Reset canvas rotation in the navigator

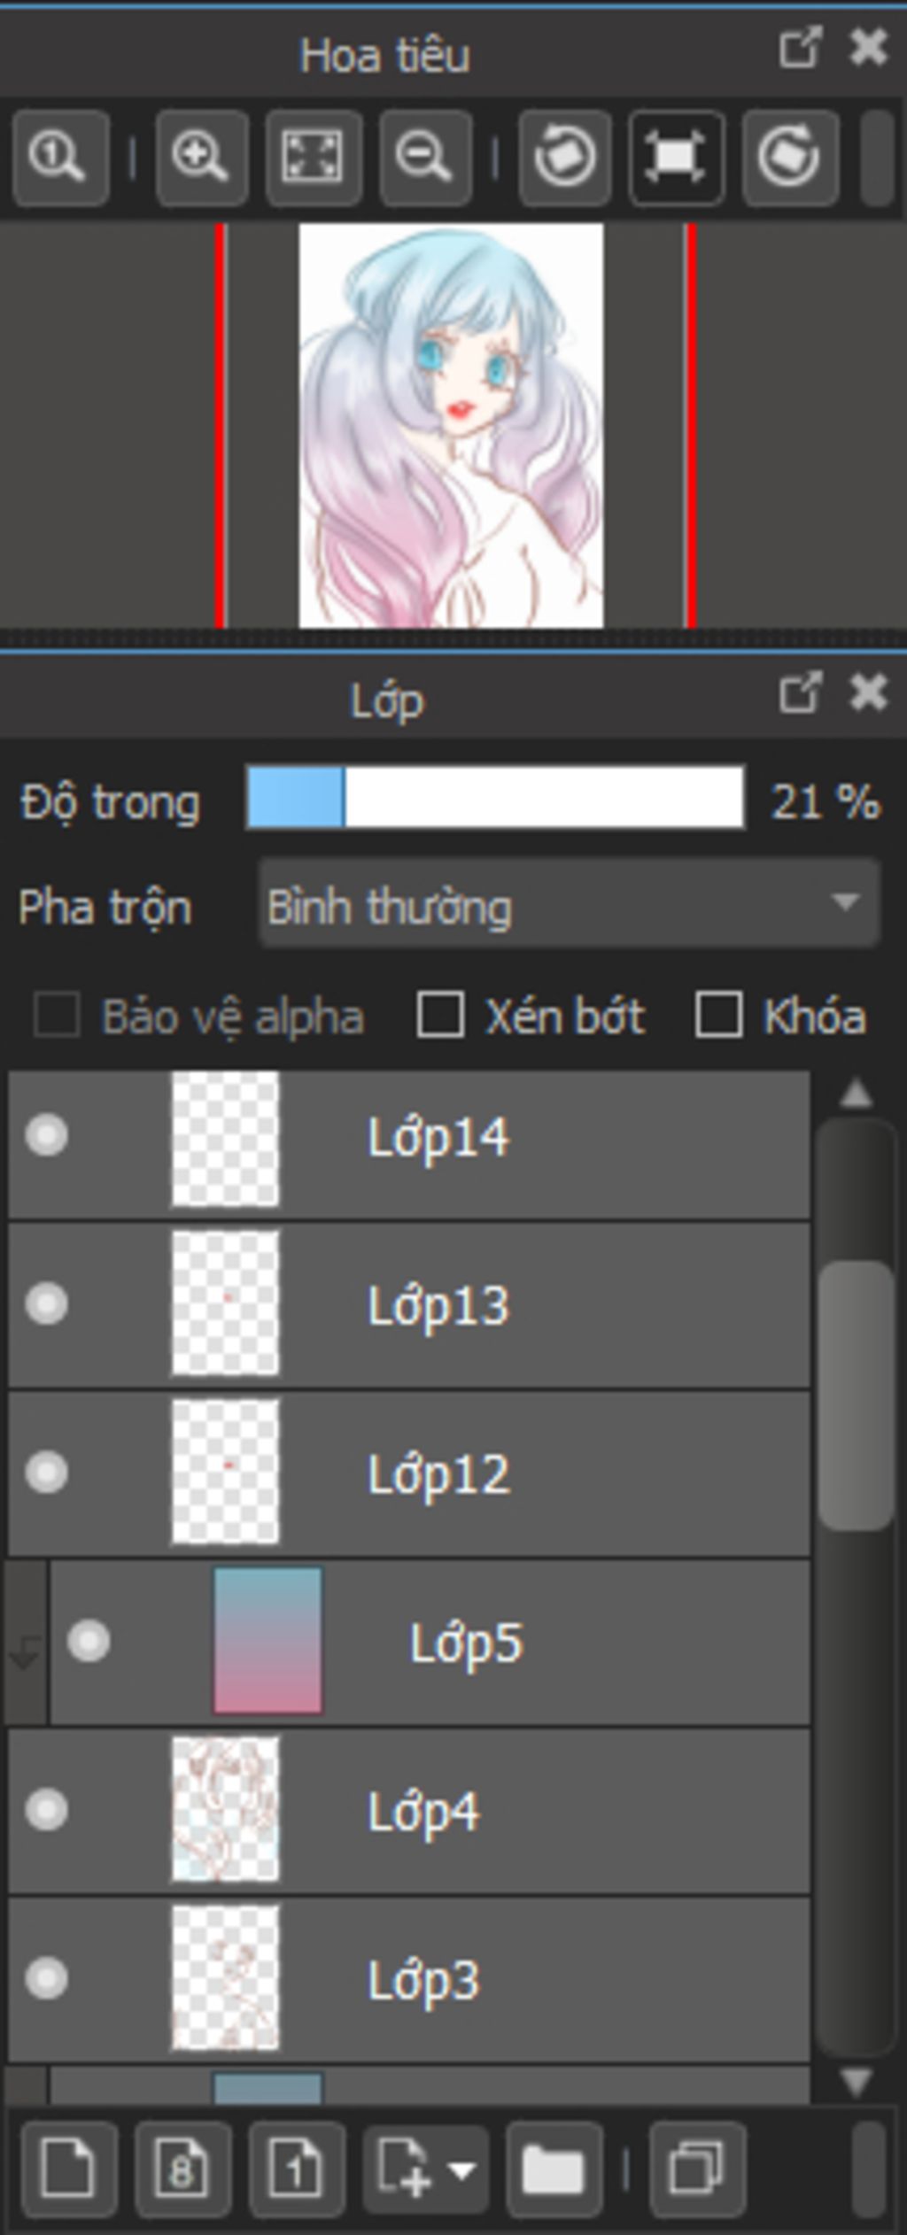coord(676,158)
